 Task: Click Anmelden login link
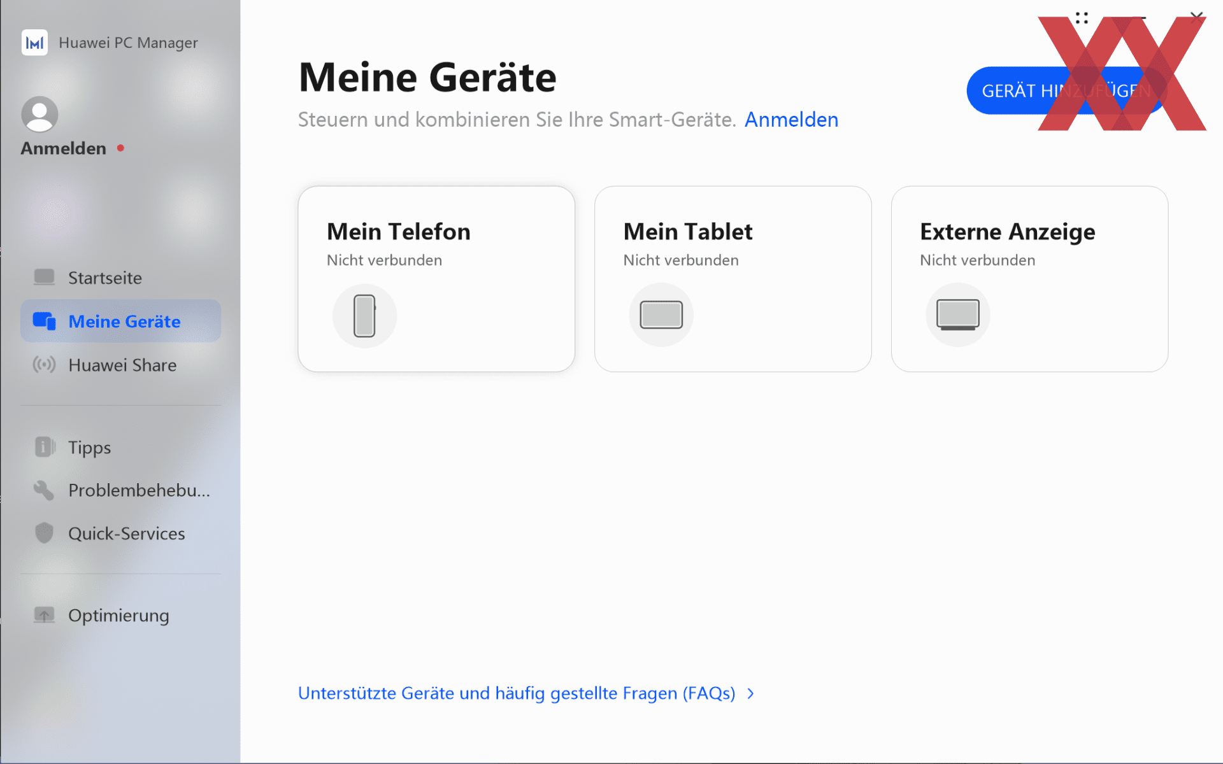coord(790,119)
